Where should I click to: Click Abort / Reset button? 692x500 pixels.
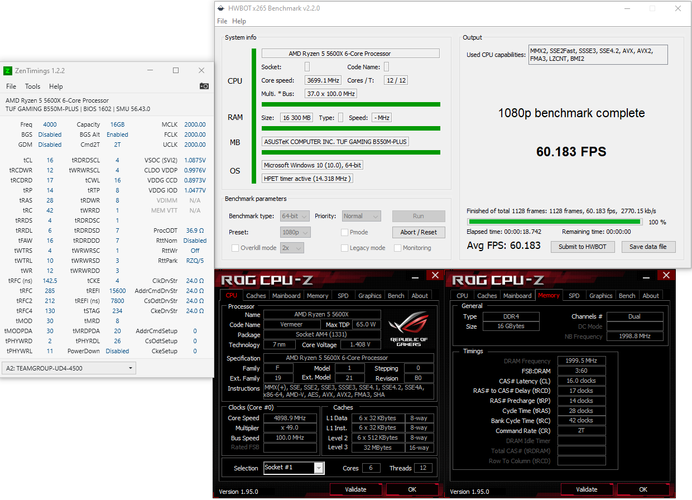419,232
